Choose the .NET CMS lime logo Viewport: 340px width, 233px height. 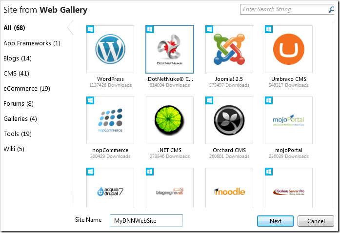170,119
